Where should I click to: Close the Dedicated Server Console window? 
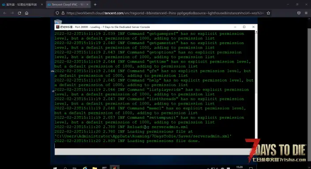click(253, 27)
